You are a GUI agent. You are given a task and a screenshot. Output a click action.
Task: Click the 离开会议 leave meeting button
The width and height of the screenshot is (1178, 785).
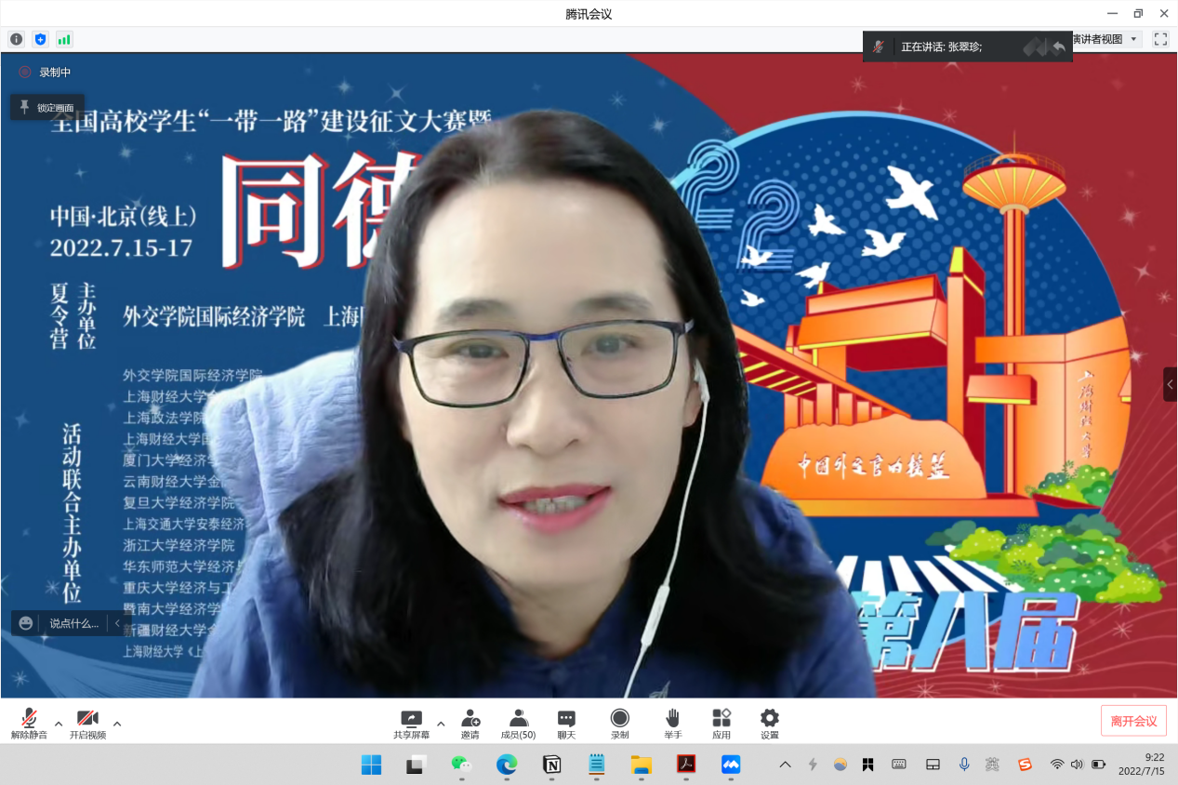click(1133, 721)
